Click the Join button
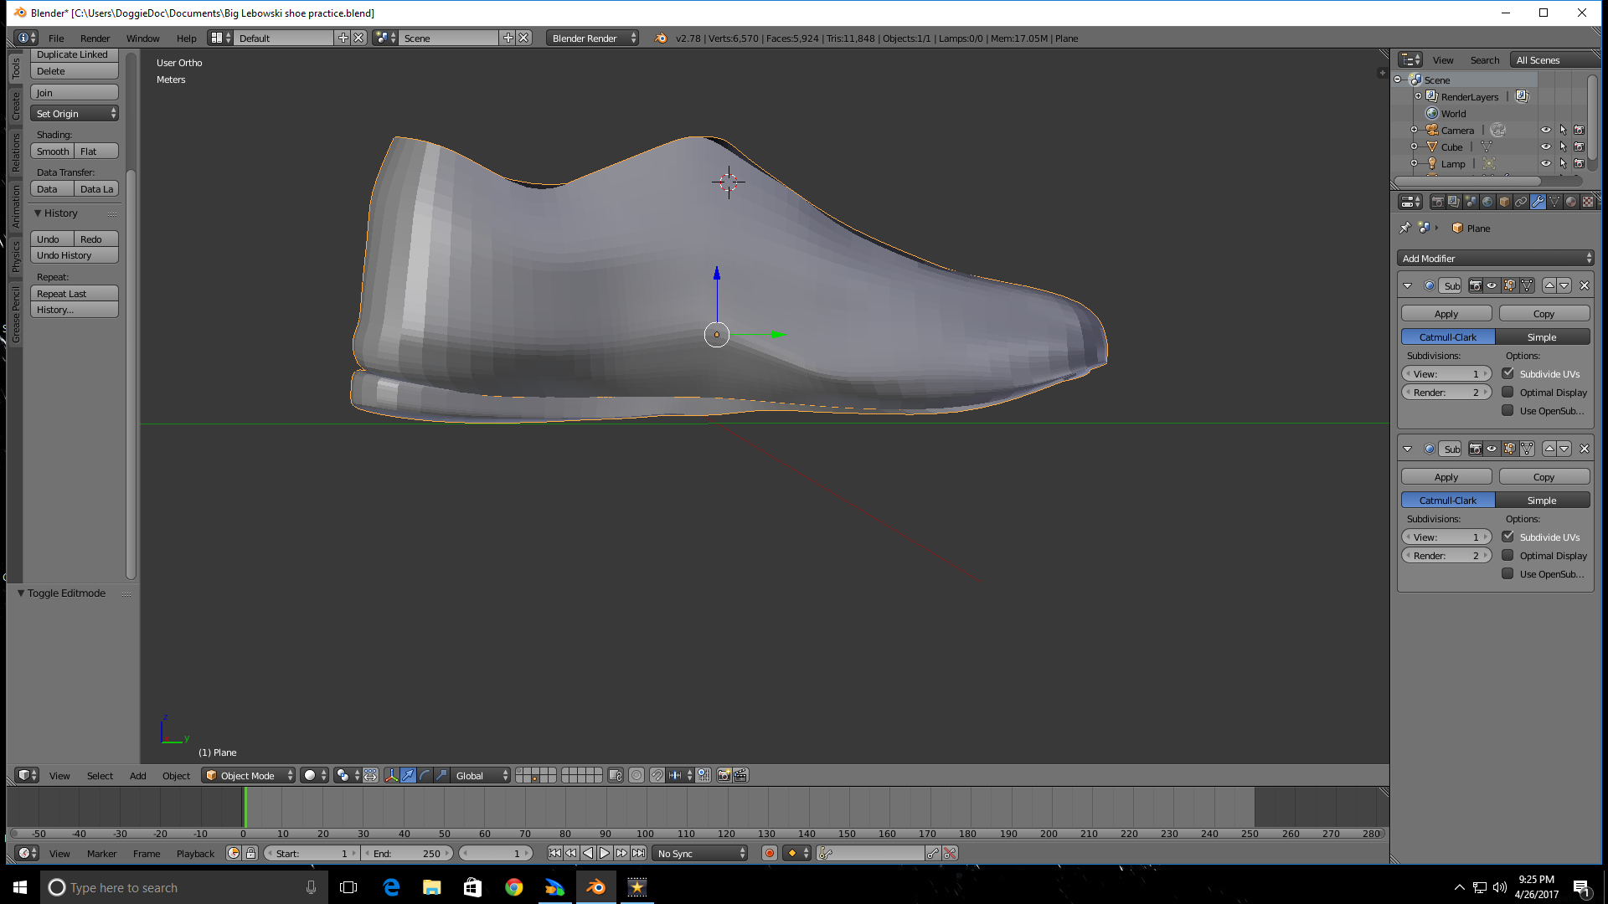Screen dimensions: 1608x904 pyautogui.click(x=75, y=93)
